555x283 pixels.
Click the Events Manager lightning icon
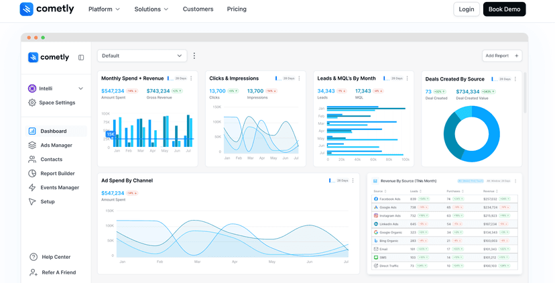[x=32, y=188]
